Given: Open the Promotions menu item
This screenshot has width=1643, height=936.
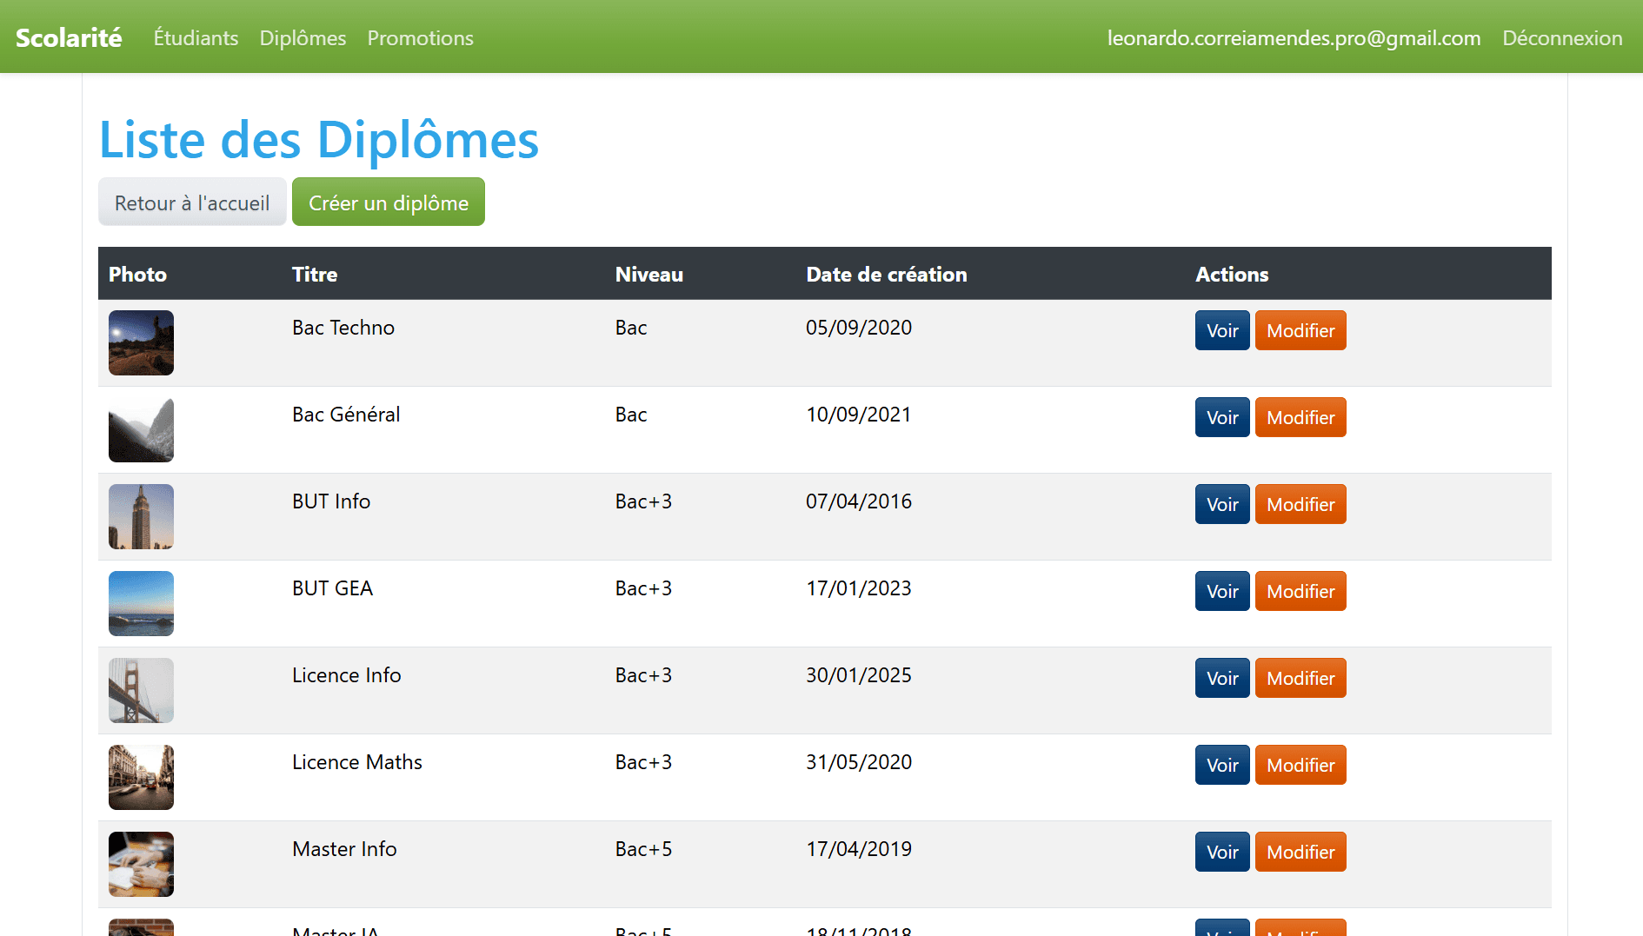Looking at the screenshot, I should click(420, 37).
